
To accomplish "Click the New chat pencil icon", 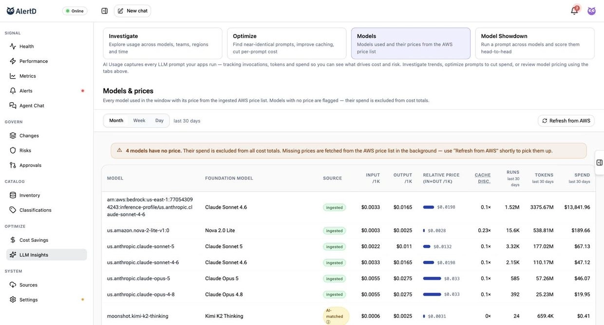I will click(120, 11).
